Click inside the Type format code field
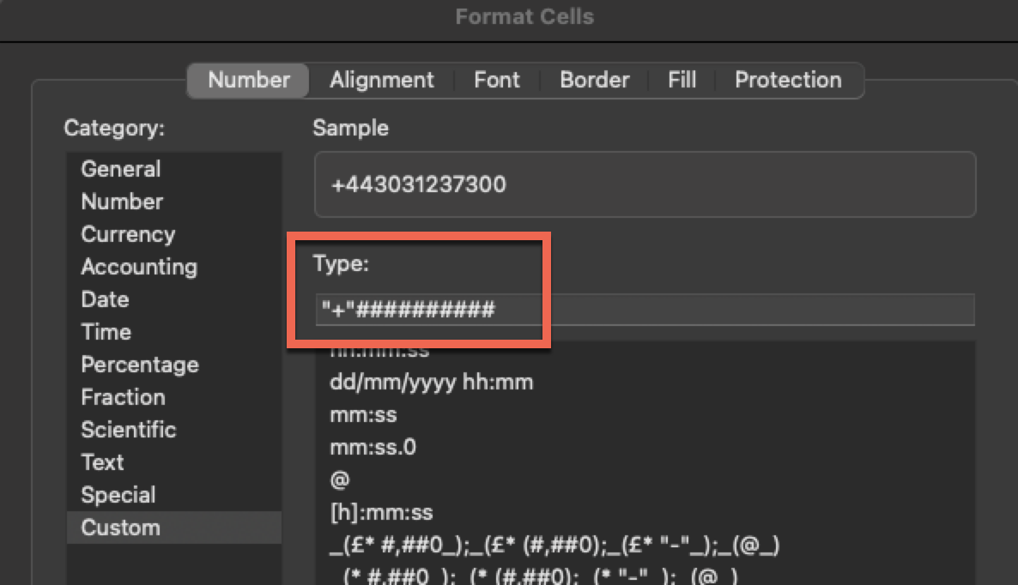The height and width of the screenshot is (585, 1018). [x=644, y=310]
